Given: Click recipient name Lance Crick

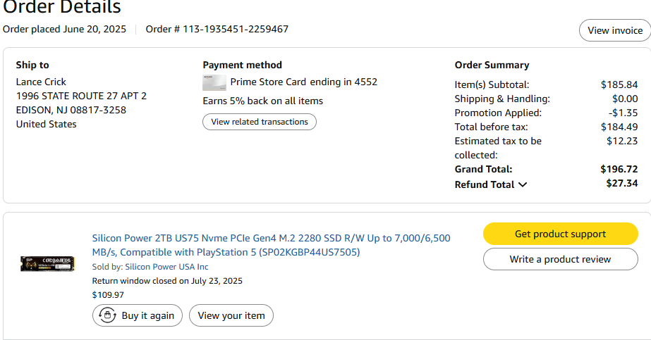Looking at the screenshot, I should (x=41, y=82).
